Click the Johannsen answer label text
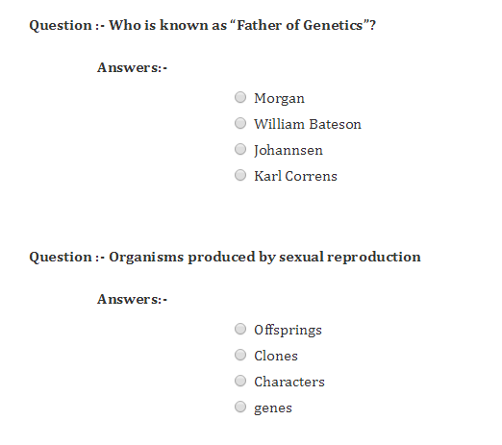Screen dimensions: 502x445 [x=289, y=151]
